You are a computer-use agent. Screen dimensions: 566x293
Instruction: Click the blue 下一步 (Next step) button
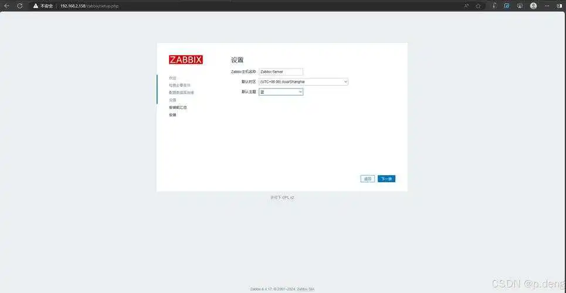click(x=387, y=179)
